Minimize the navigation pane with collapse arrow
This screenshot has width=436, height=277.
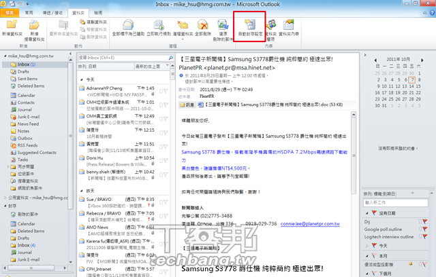point(70,54)
